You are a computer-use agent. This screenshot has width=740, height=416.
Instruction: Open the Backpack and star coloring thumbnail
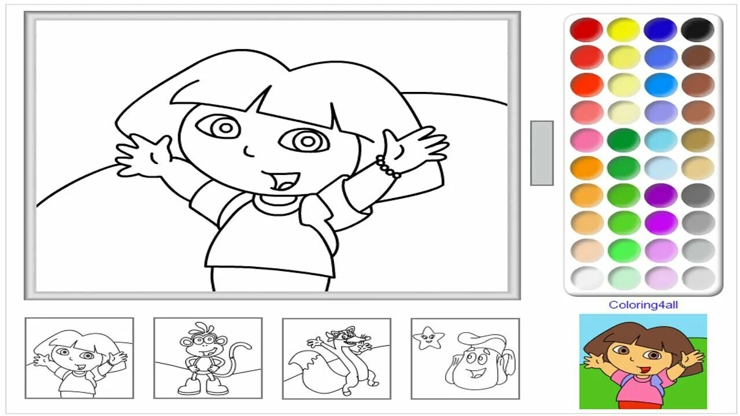465,358
